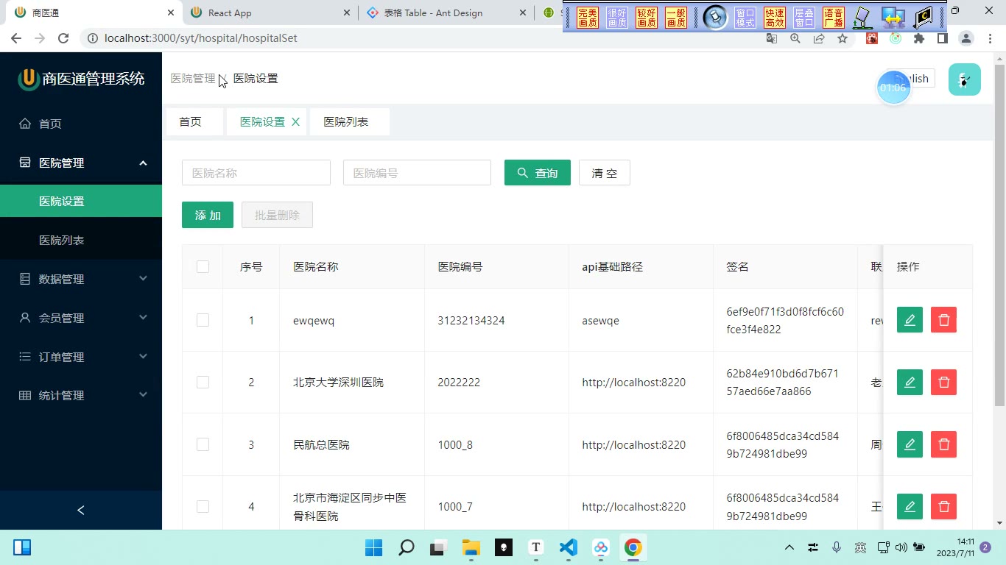Image resolution: width=1006 pixels, height=565 pixels.
Task: Click the 快速高效 button in remote toolbar
Action: (x=775, y=18)
